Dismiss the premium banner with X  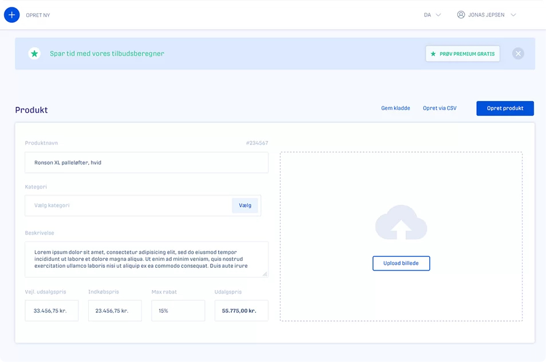point(518,54)
